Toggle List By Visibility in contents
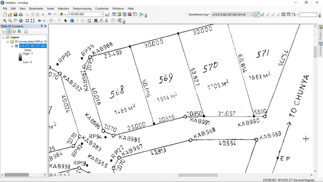This screenshot has height=182, width=323. (14, 31)
